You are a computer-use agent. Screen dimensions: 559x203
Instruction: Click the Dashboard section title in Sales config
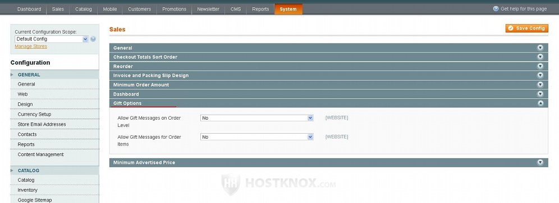pyautogui.click(x=126, y=94)
